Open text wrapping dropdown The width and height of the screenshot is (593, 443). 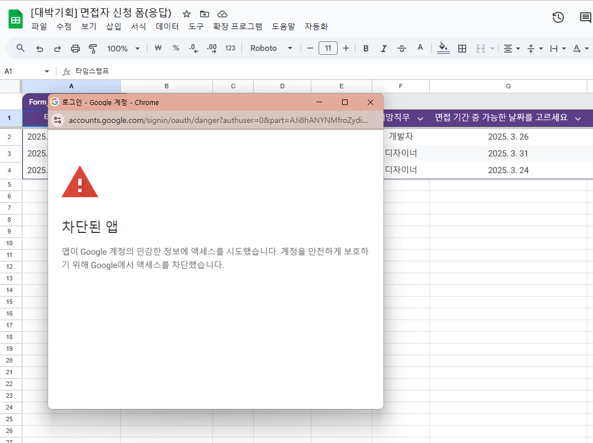[x=558, y=49]
